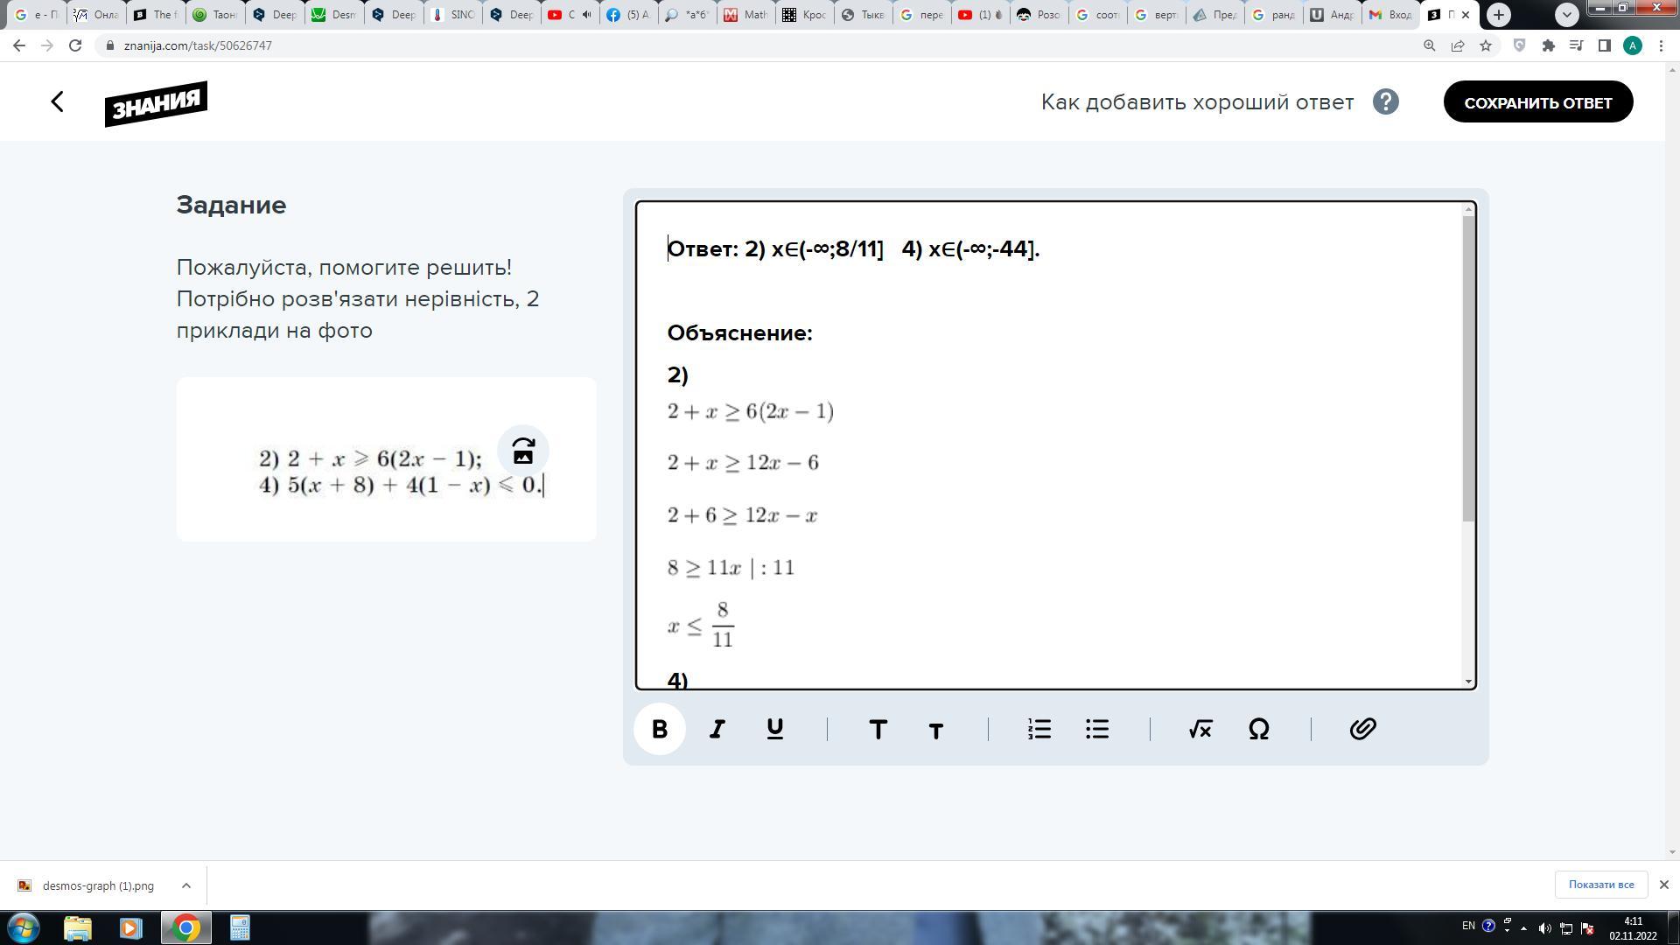The width and height of the screenshot is (1680, 945).
Task: Click the question mark help icon
Action: tap(1386, 101)
